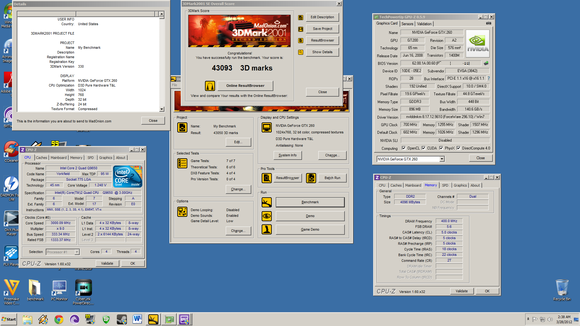This screenshot has height=326, width=580.
Task: Switch to Sensors tab in GPU-Z
Action: tap(407, 24)
